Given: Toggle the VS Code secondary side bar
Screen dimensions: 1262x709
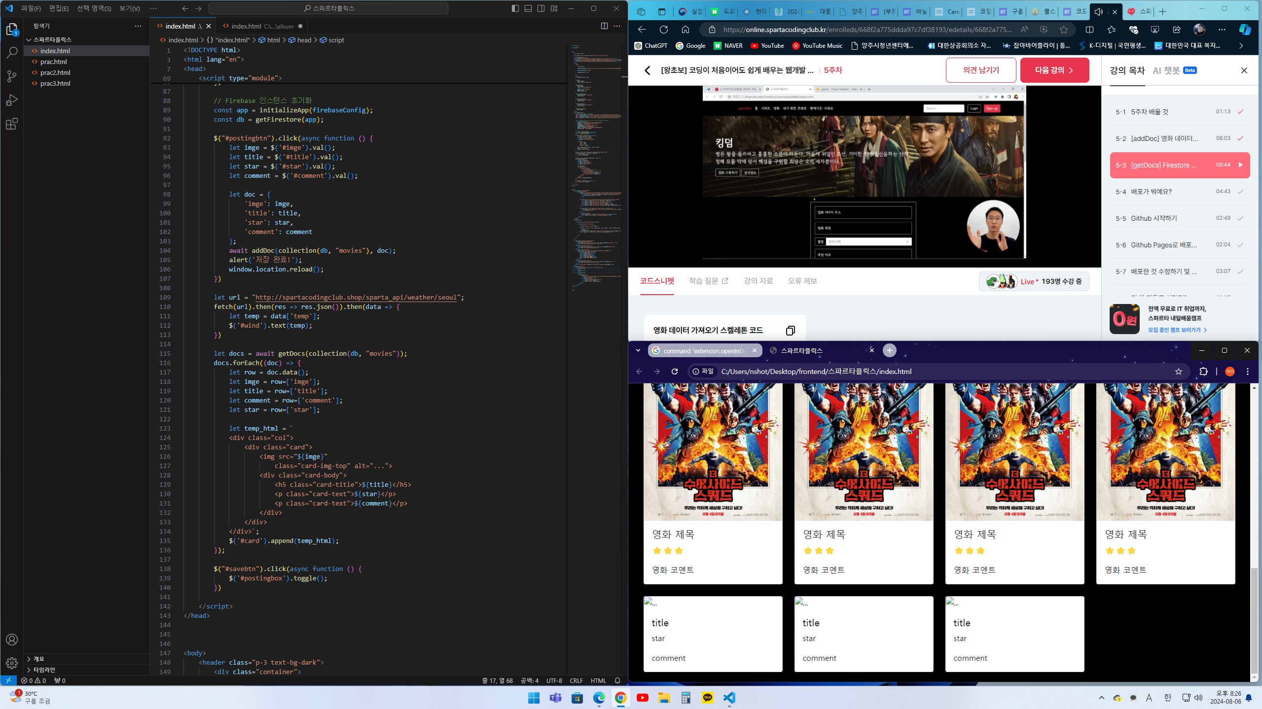Looking at the screenshot, I should click(x=541, y=8).
